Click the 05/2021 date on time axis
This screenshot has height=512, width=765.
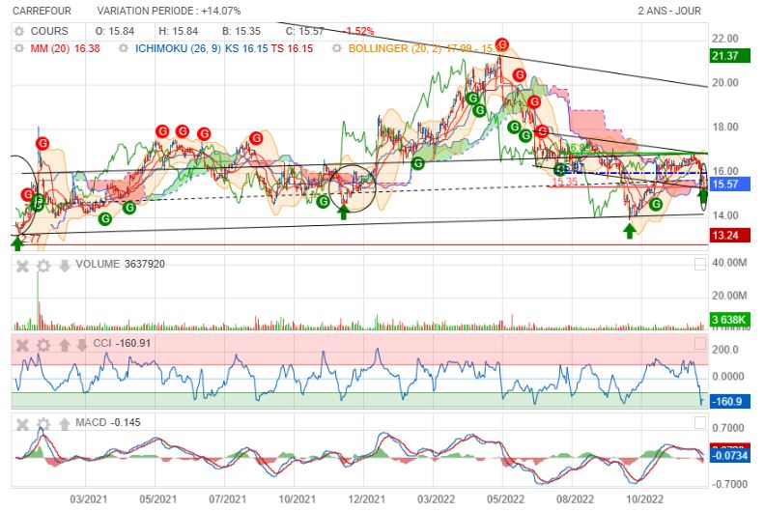(x=157, y=499)
